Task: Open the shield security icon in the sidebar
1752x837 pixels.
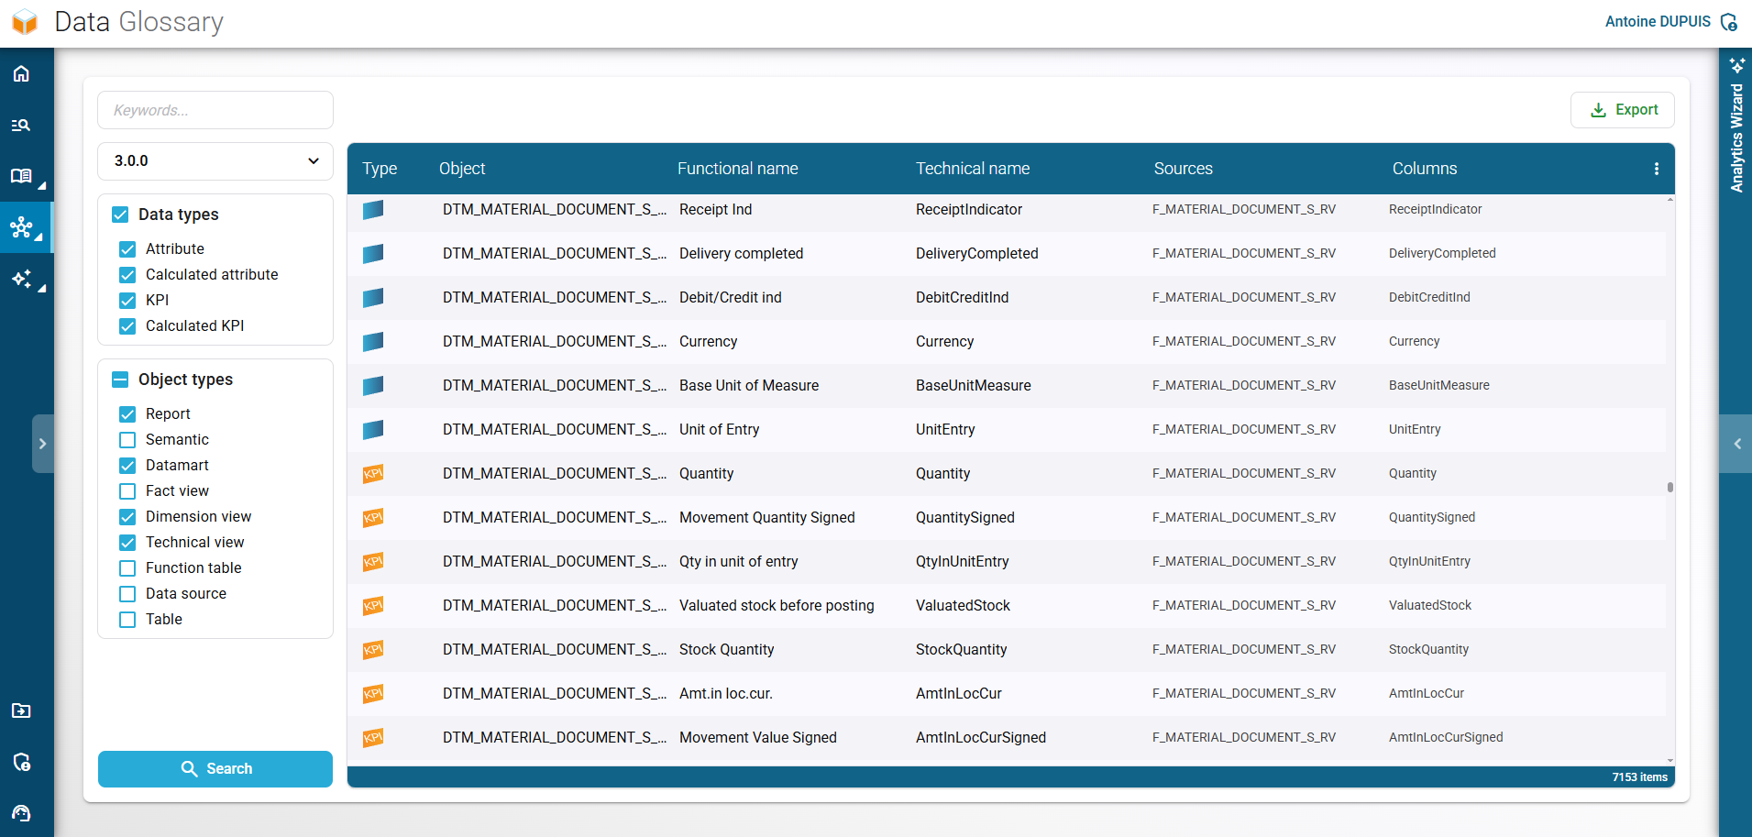Action: click(x=21, y=762)
